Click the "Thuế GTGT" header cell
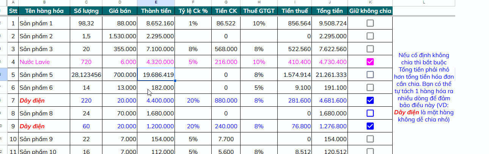 258,11
